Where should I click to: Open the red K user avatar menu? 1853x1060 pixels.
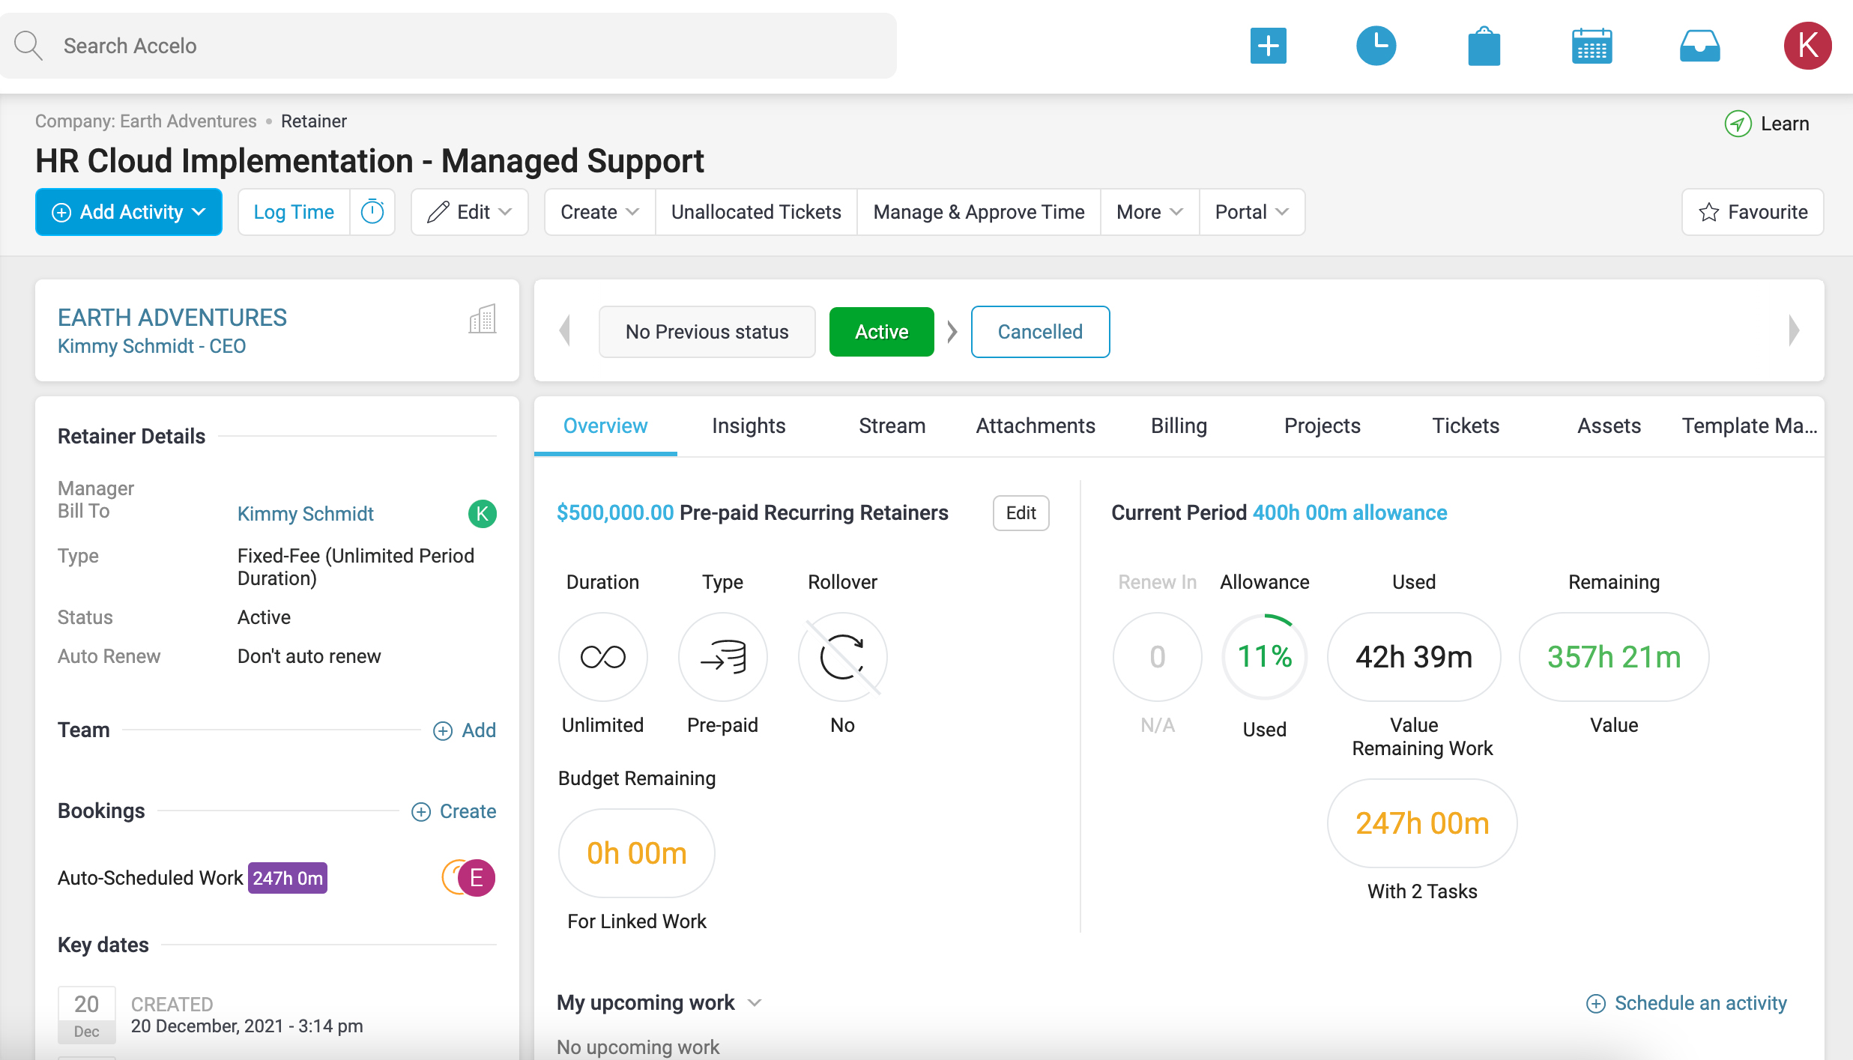coord(1807,46)
